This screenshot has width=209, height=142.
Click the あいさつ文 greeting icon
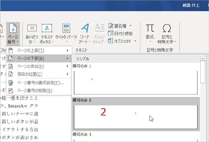(32, 28)
